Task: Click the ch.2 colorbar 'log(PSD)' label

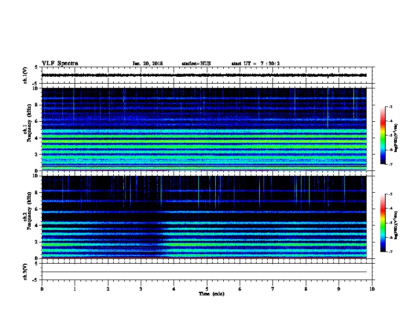Action: pyautogui.click(x=396, y=225)
